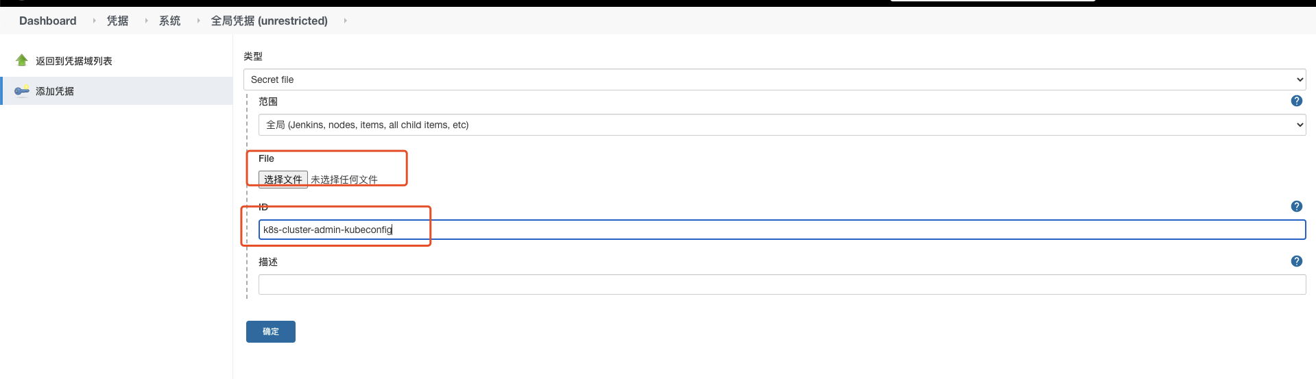1316x379 pixels.
Task: Open help icon for 描述 field
Action: (1296, 261)
